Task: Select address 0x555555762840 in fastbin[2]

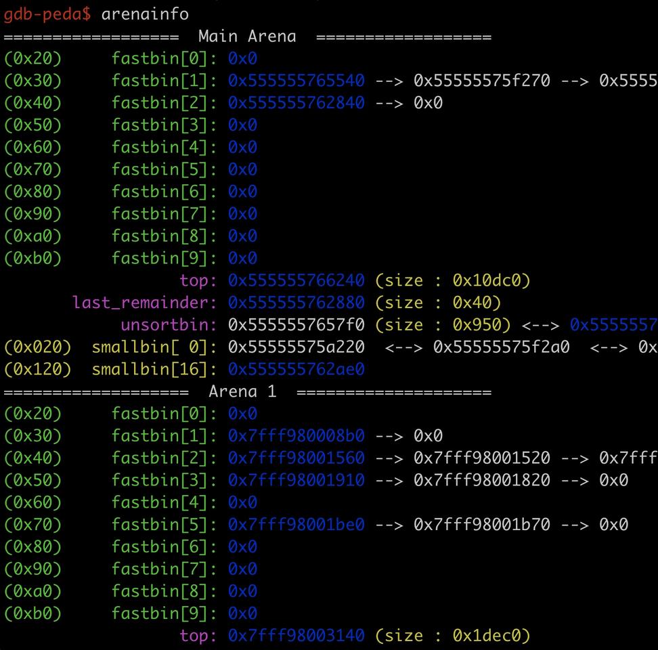Action: [297, 103]
